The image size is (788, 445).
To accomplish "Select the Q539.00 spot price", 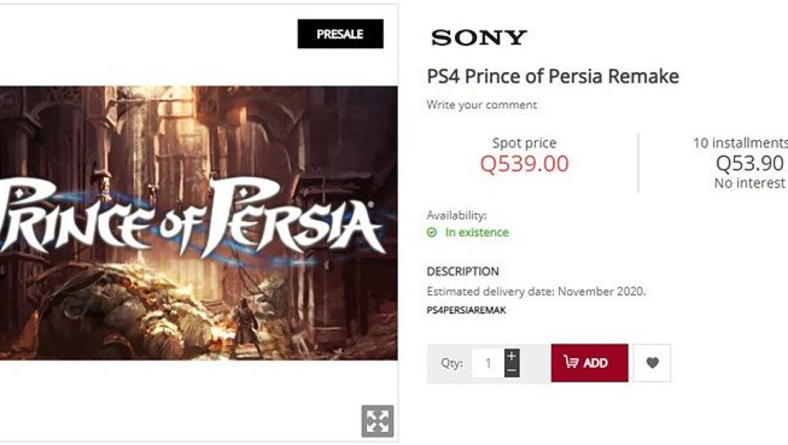I will (x=524, y=163).
